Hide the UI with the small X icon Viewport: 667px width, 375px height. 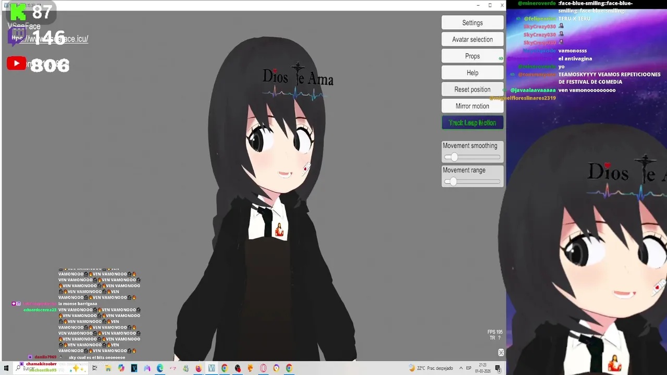click(501, 353)
